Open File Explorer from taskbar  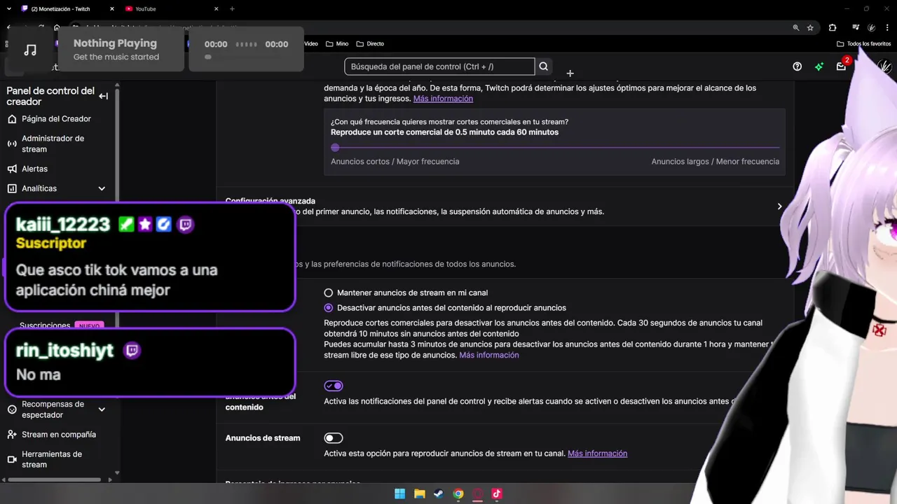(x=419, y=493)
